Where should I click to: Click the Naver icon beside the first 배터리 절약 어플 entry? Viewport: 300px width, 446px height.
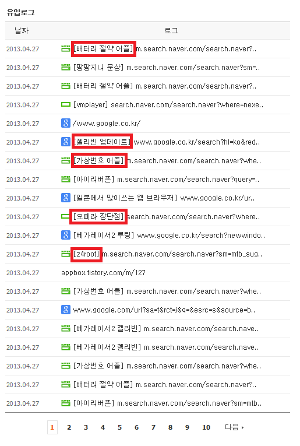66,48
